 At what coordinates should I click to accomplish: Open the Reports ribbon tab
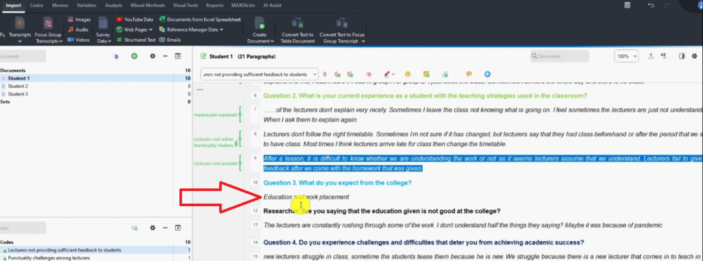coord(215,5)
